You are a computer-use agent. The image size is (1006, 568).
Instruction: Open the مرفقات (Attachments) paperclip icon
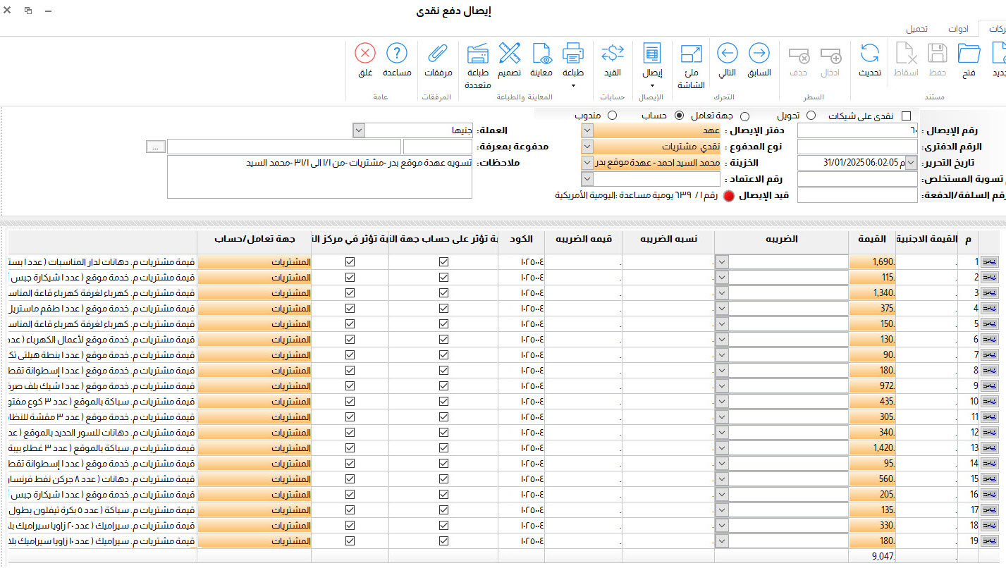click(437, 54)
